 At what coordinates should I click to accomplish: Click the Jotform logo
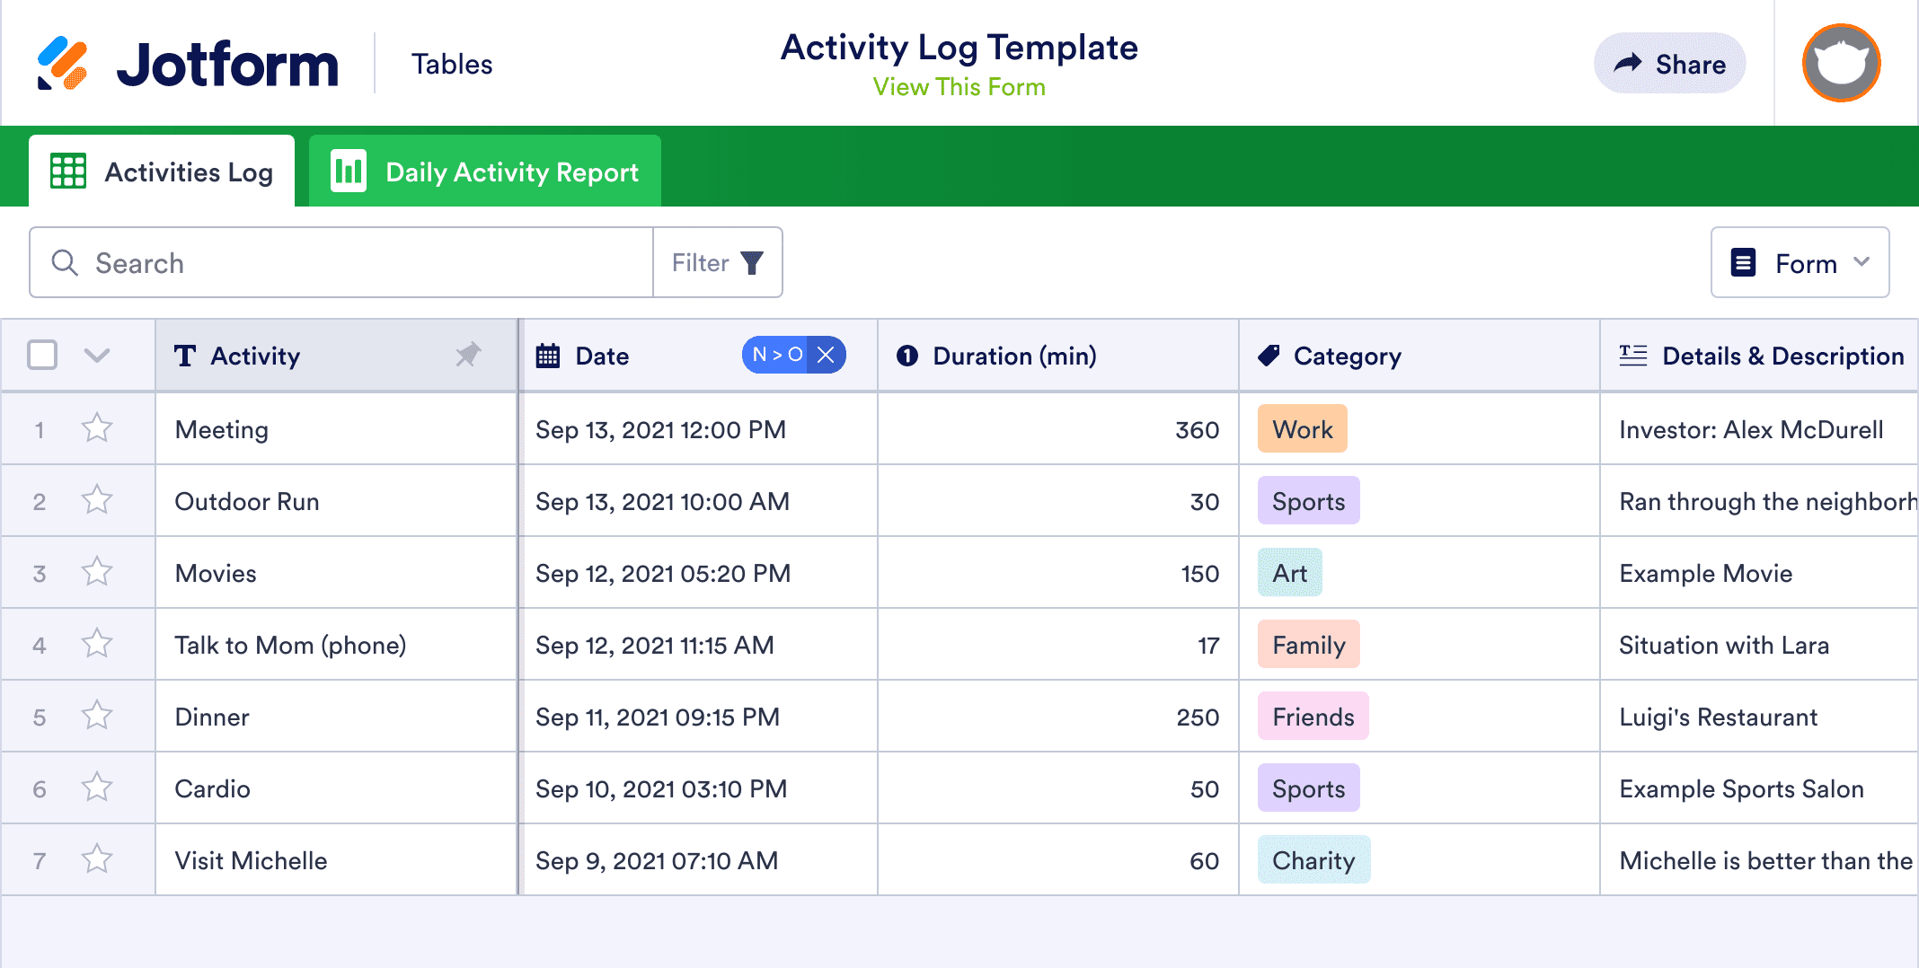(189, 63)
